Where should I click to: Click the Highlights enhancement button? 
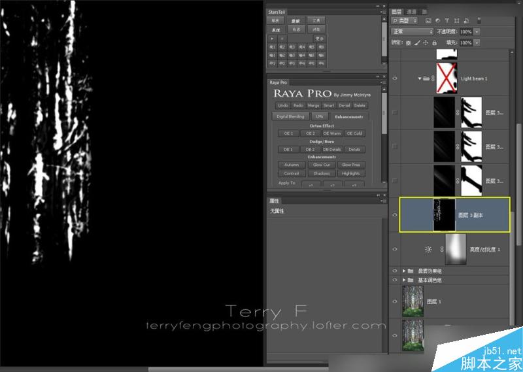pyautogui.click(x=351, y=173)
